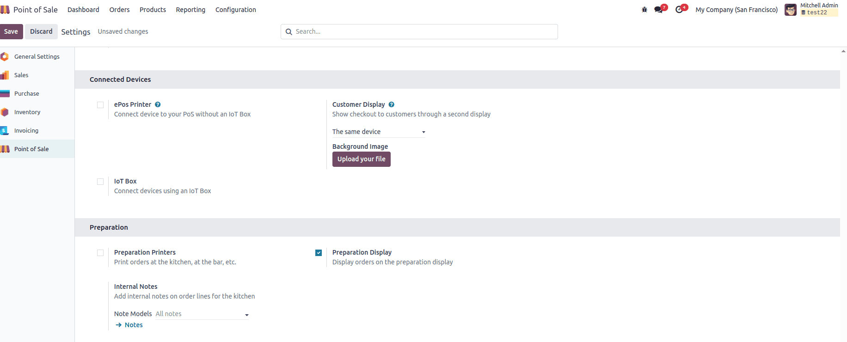847x342 pixels.
Task: Expand Customer Display device dropdown
Action: [x=378, y=132]
